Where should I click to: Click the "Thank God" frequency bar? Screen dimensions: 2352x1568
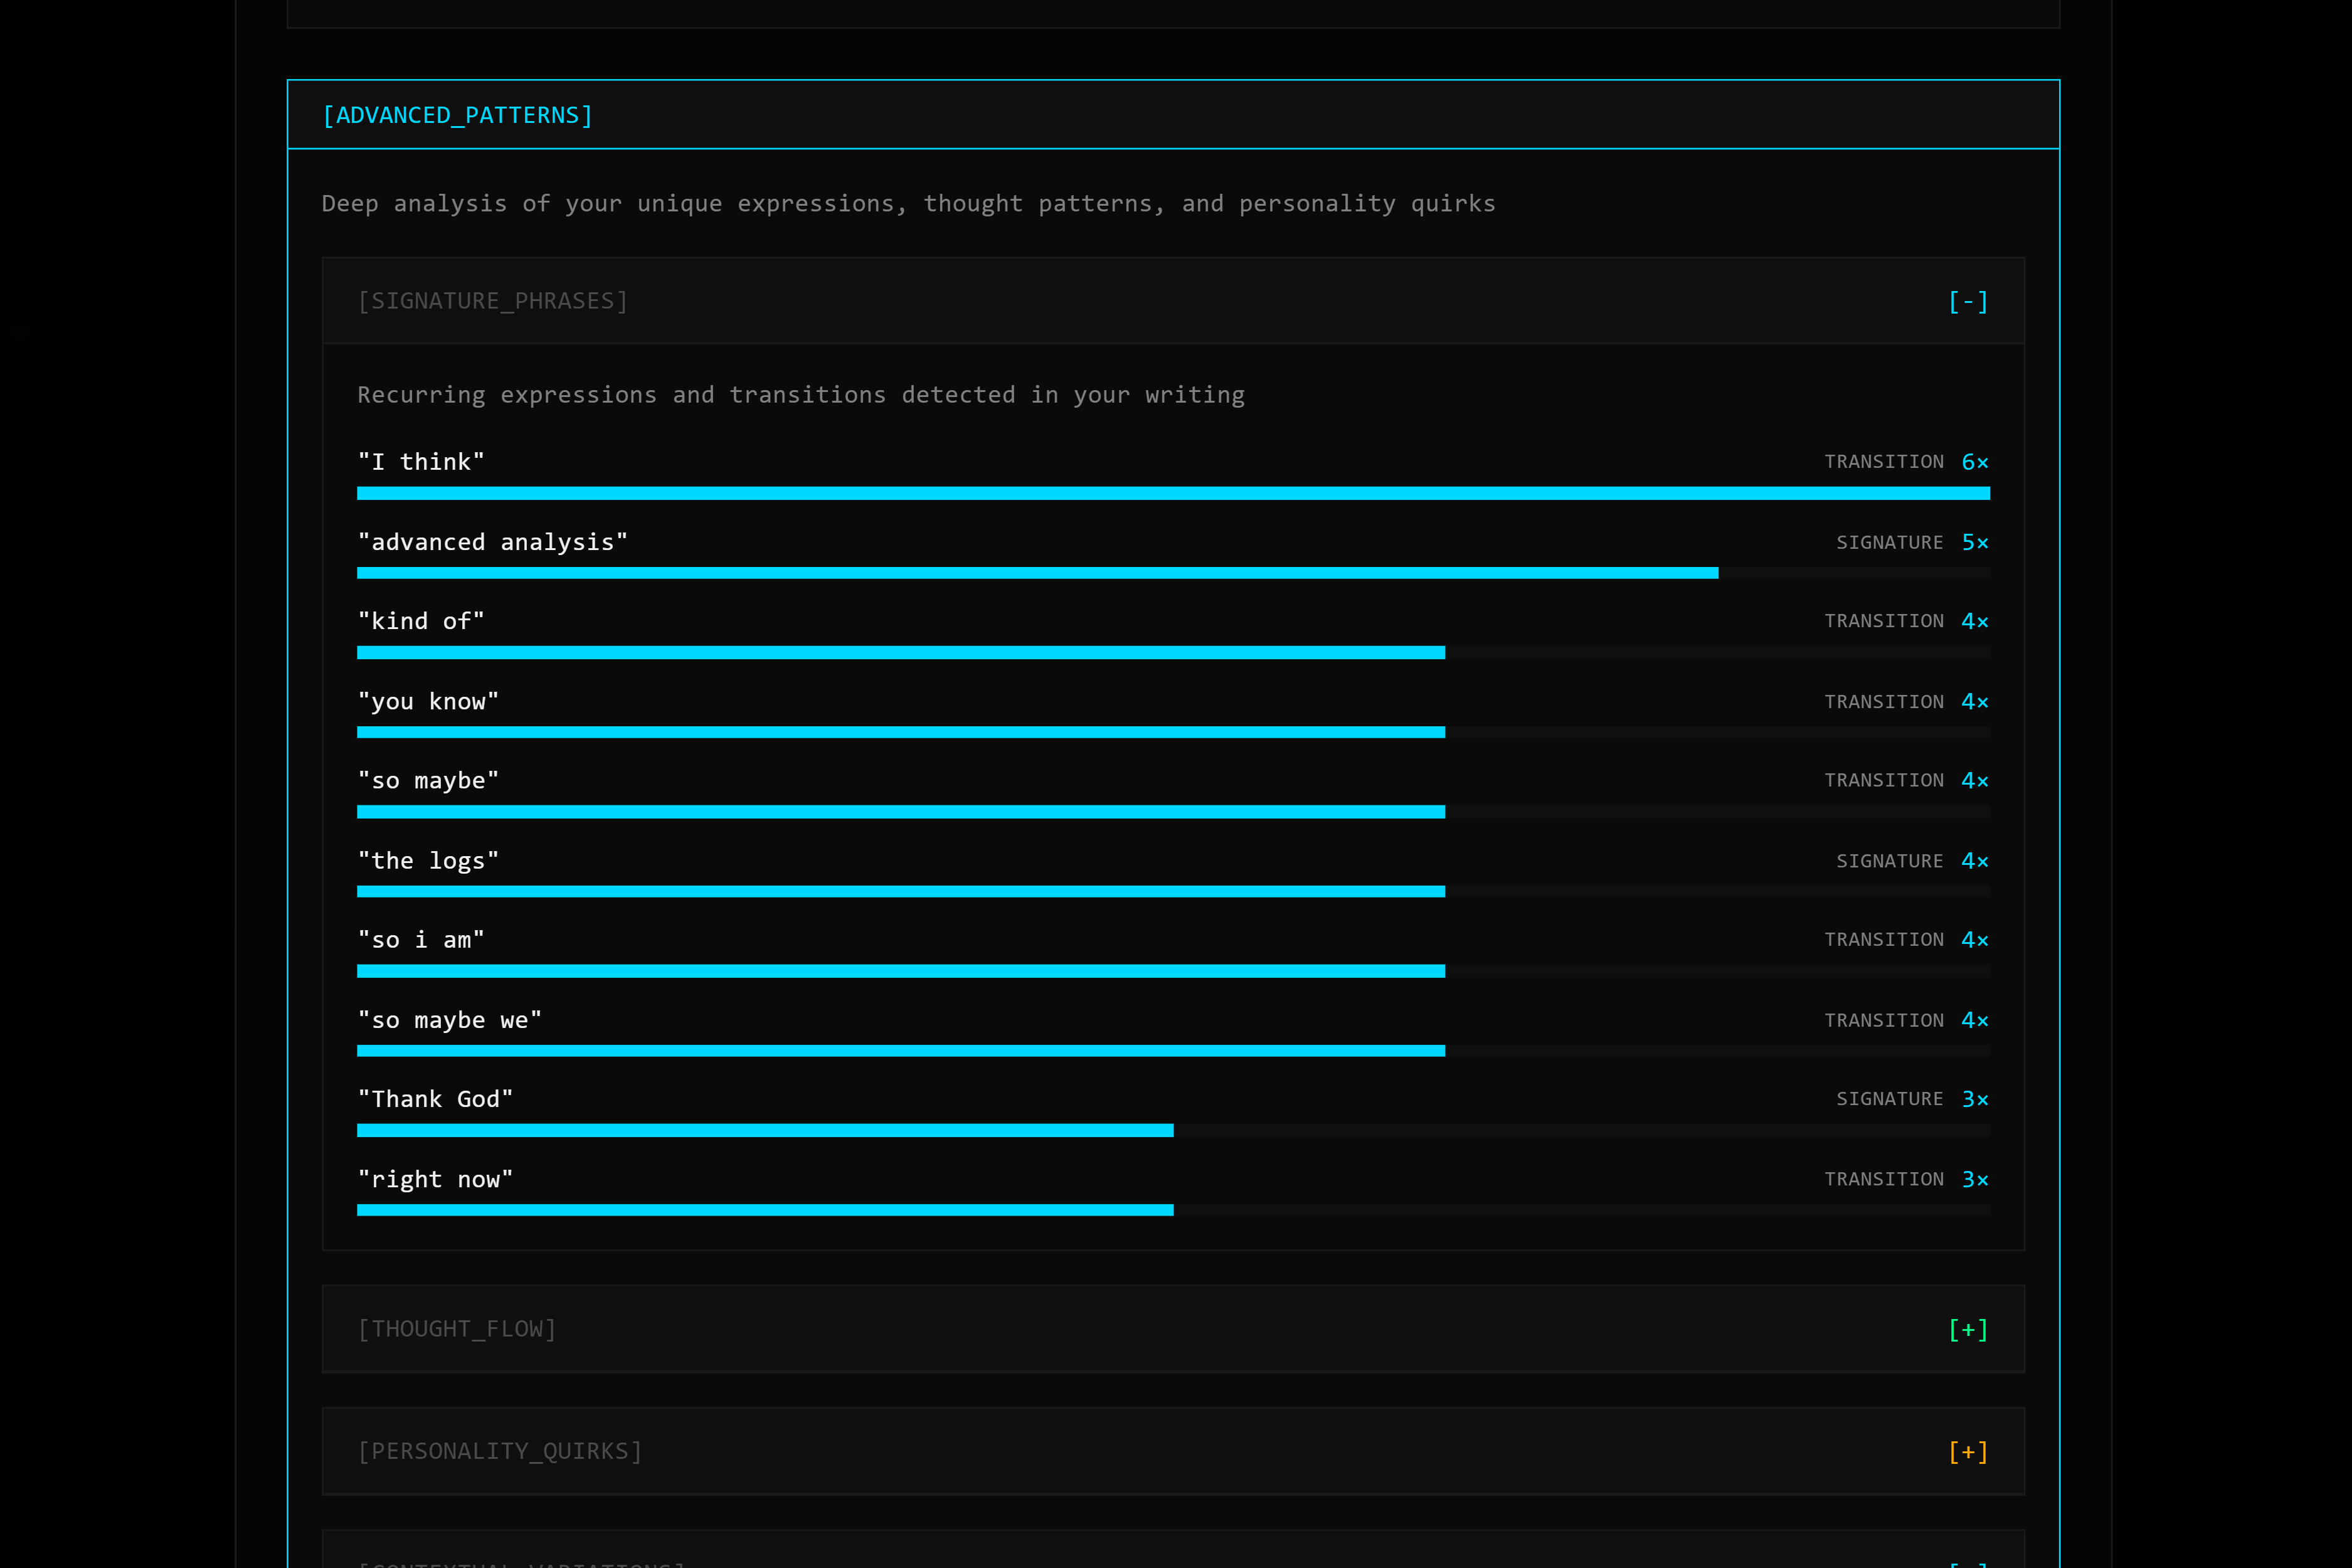point(765,1130)
